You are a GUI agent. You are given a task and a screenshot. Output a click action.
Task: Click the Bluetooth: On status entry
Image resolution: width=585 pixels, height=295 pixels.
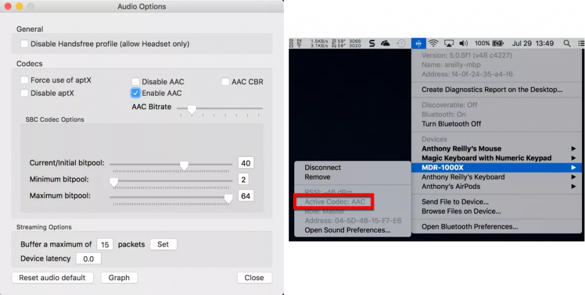(x=443, y=114)
